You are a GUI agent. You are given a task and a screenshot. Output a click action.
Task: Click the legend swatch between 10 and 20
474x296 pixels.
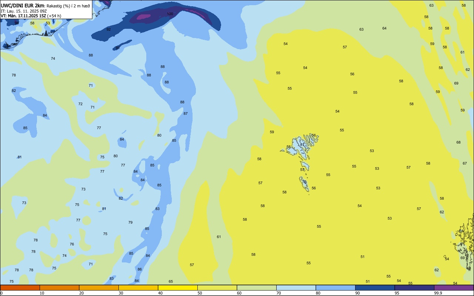point(59,288)
